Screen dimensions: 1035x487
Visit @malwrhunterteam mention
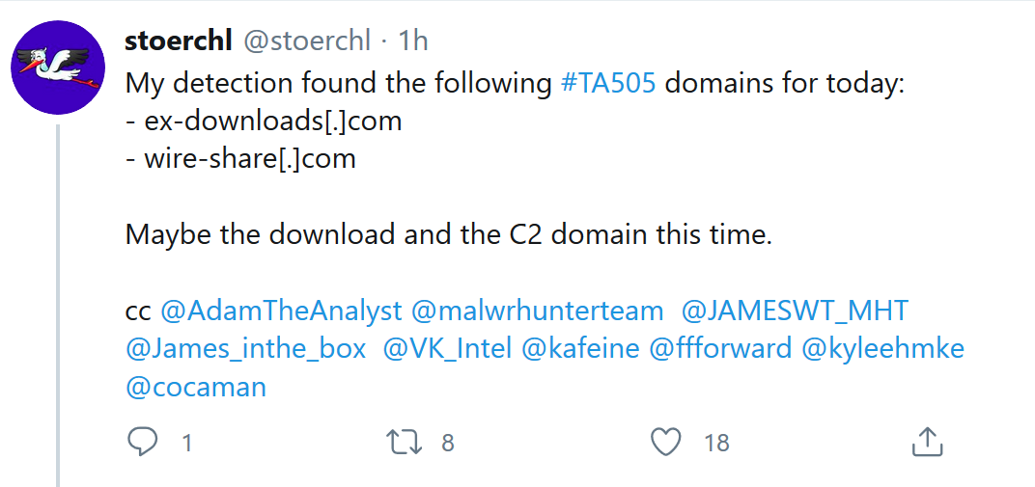[538, 311]
